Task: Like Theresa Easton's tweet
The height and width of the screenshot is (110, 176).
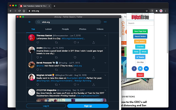Action: [75, 42]
